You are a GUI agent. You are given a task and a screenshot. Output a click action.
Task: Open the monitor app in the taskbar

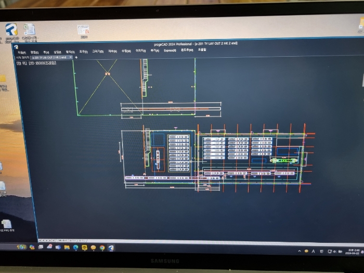41,247
